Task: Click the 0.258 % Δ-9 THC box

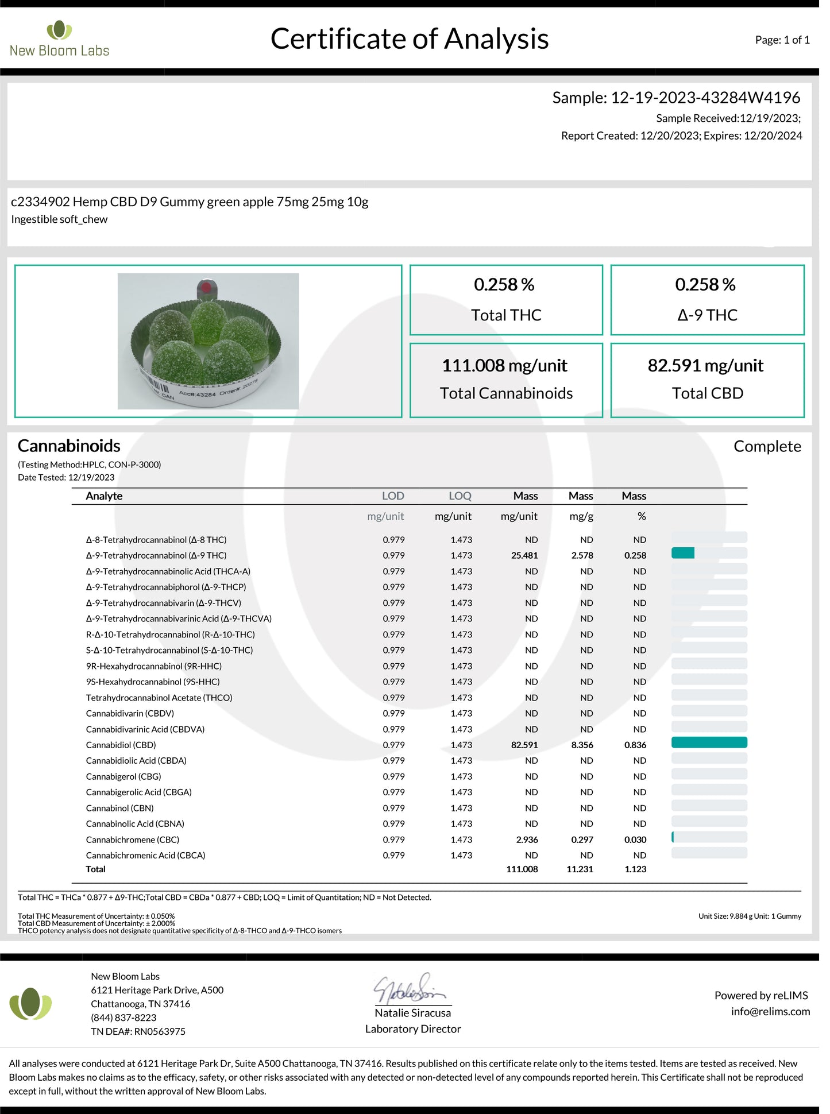Action: point(707,300)
